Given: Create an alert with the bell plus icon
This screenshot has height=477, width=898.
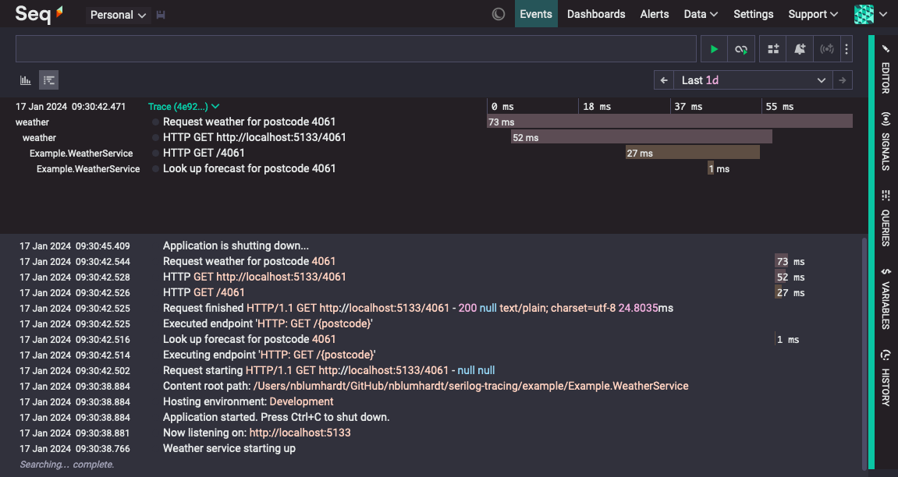Looking at the screenshot, I should pos(800,49).
